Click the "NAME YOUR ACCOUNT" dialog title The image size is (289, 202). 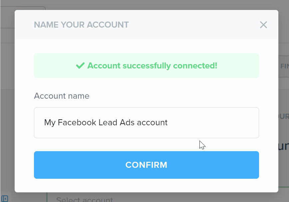pos(81,25)
